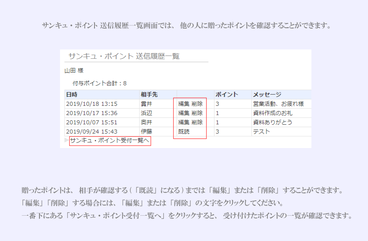This screenshot has height=241, width=368.
Task: Click point value 3 in 伊藤 row
Action: coord(217,132)
